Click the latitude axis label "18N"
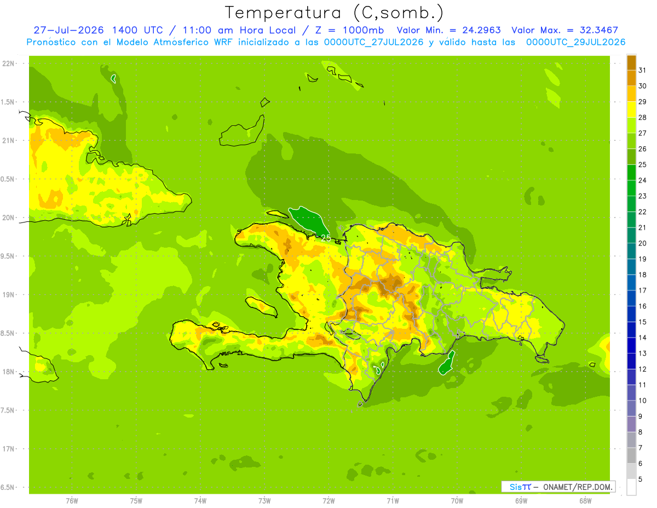 tap(7, 372)
